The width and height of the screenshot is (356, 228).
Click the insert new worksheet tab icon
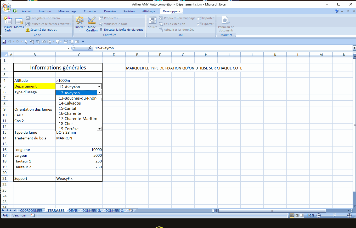(131, 210)
